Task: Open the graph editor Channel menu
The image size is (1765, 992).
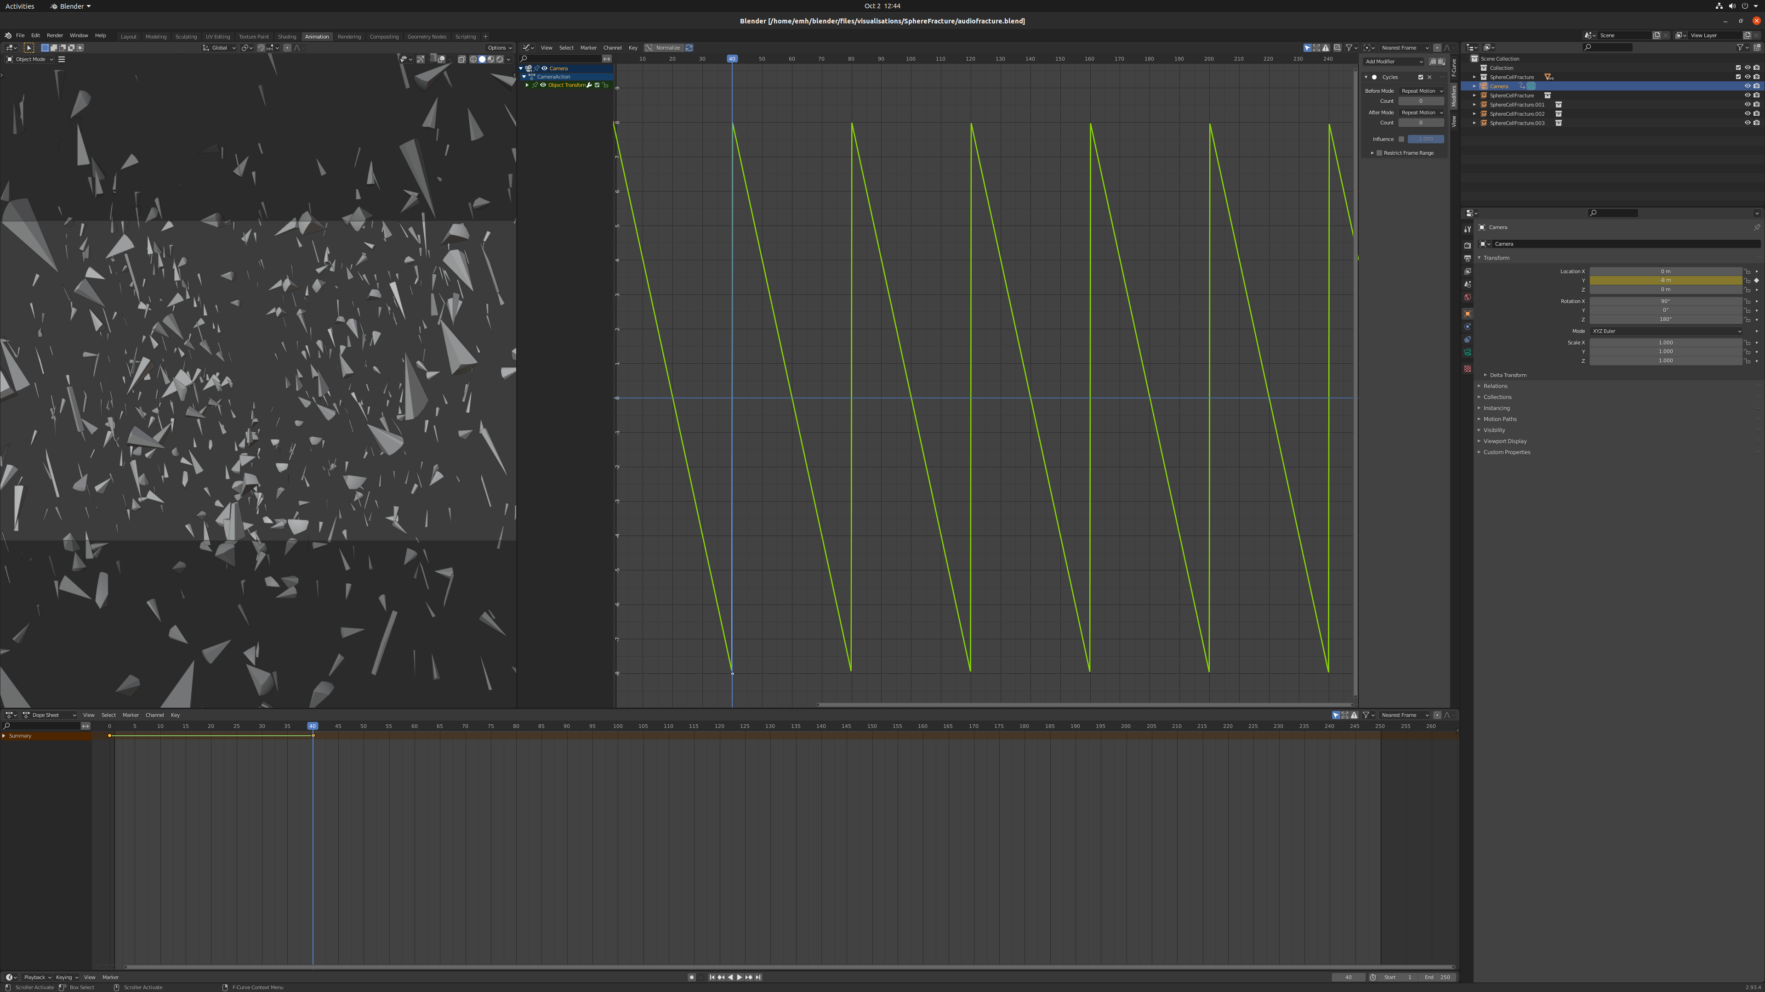Action: (x=612, y=48)
